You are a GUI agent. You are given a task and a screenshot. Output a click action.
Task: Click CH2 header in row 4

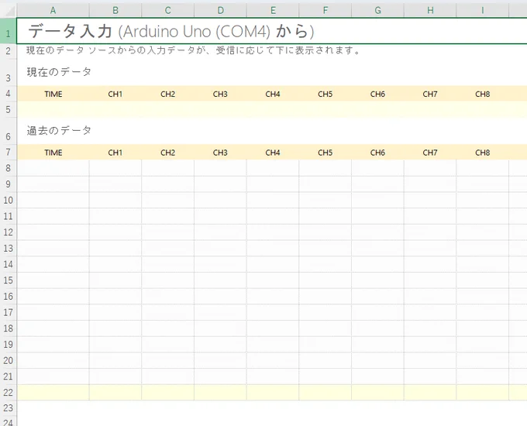tap(167, 94)
